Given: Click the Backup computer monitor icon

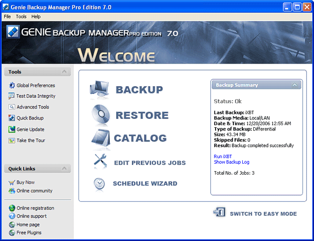Looking at the screenshot, I should 99,89.
